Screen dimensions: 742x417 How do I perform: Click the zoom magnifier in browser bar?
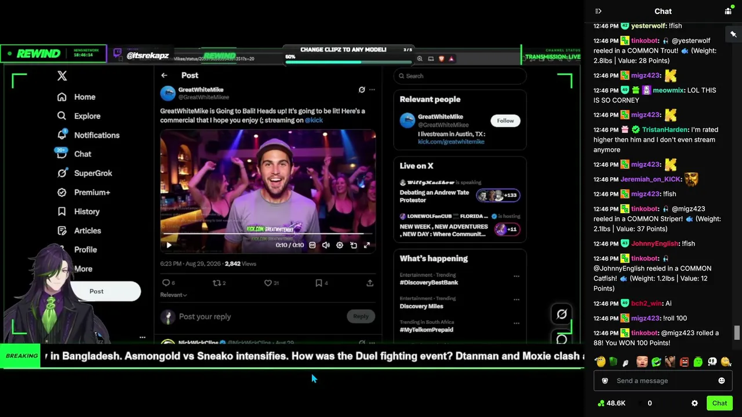pyautogui.click(x=420, y=58)
